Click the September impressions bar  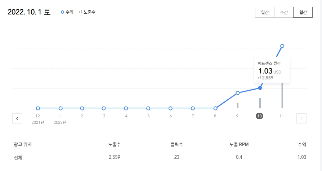[x=238, y=105]
